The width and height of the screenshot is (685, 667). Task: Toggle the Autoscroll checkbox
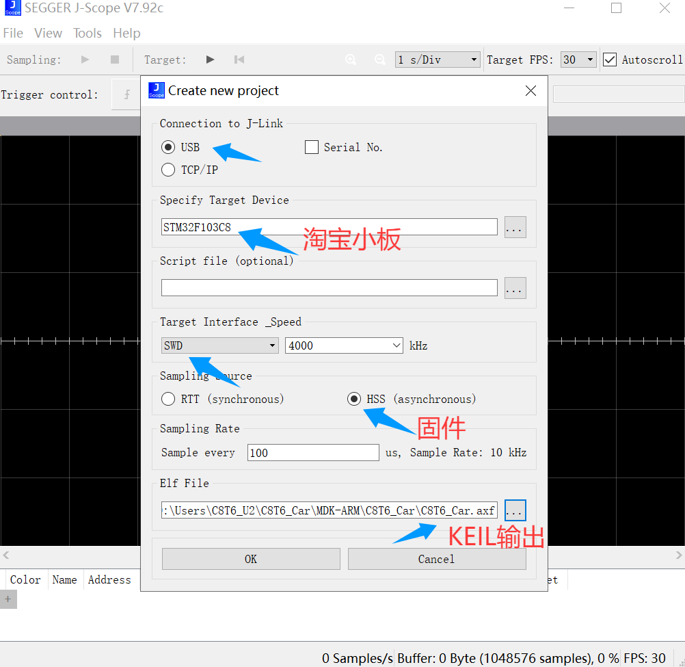pos(610,60)
